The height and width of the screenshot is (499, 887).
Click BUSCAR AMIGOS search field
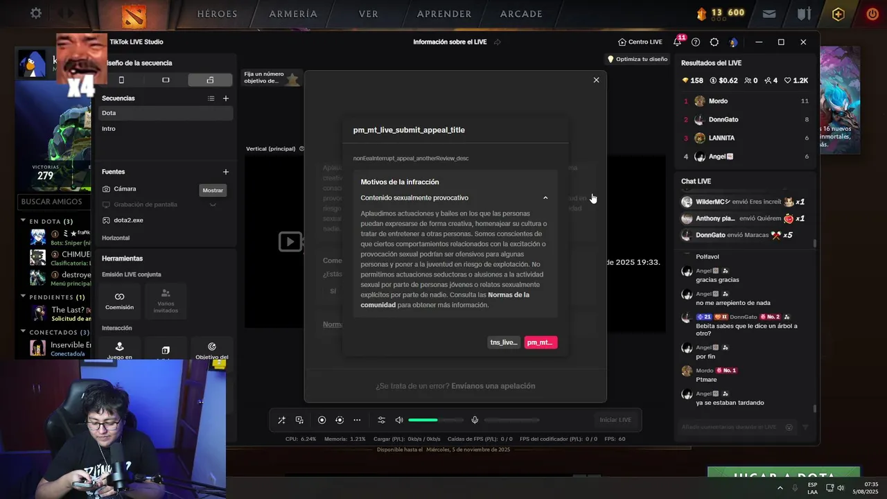tap(54, 202)
